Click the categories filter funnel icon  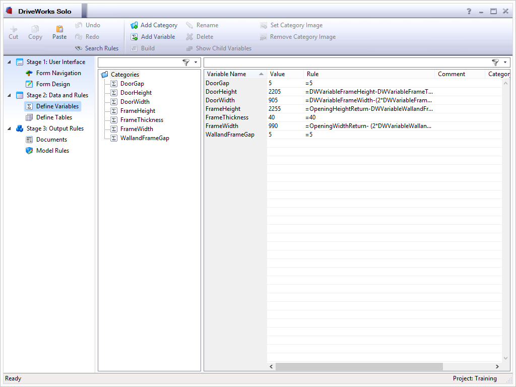[186, 62]
